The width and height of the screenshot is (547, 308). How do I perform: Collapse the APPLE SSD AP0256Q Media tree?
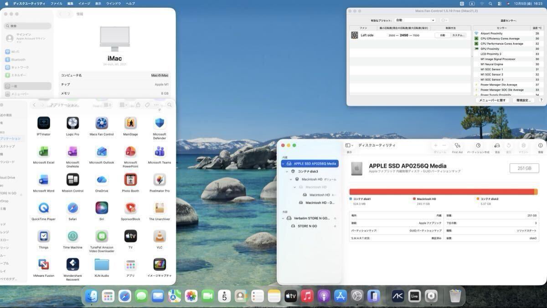(283, 164)
